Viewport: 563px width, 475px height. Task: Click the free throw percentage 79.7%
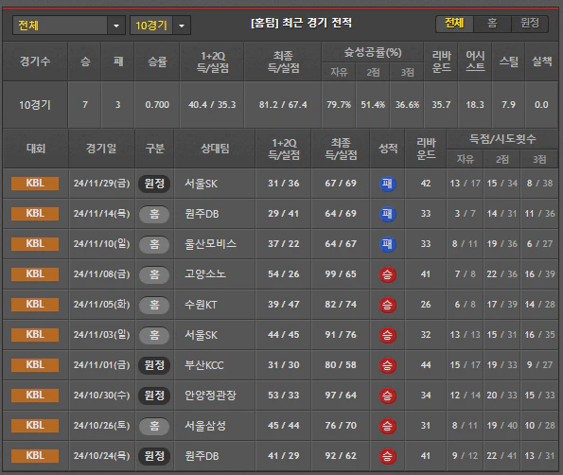tap(339, 105)
